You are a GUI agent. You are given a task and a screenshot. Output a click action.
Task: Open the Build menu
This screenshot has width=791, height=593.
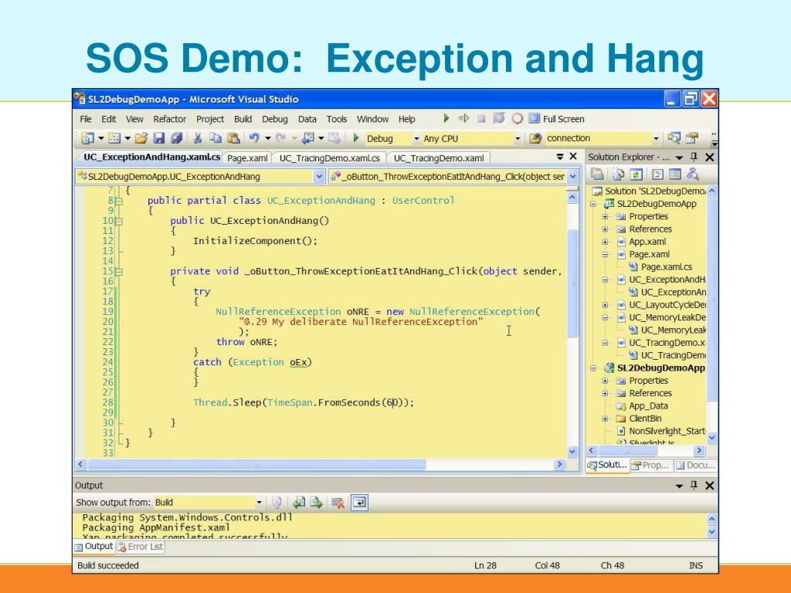pyautogui.click(x=243, y=119)
